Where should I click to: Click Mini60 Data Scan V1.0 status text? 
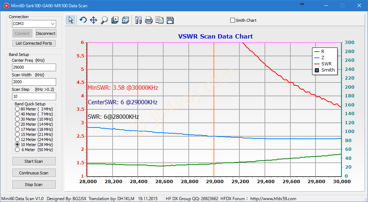pos(23,199)
